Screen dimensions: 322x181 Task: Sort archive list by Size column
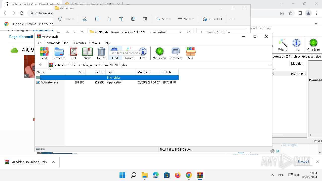75,72
